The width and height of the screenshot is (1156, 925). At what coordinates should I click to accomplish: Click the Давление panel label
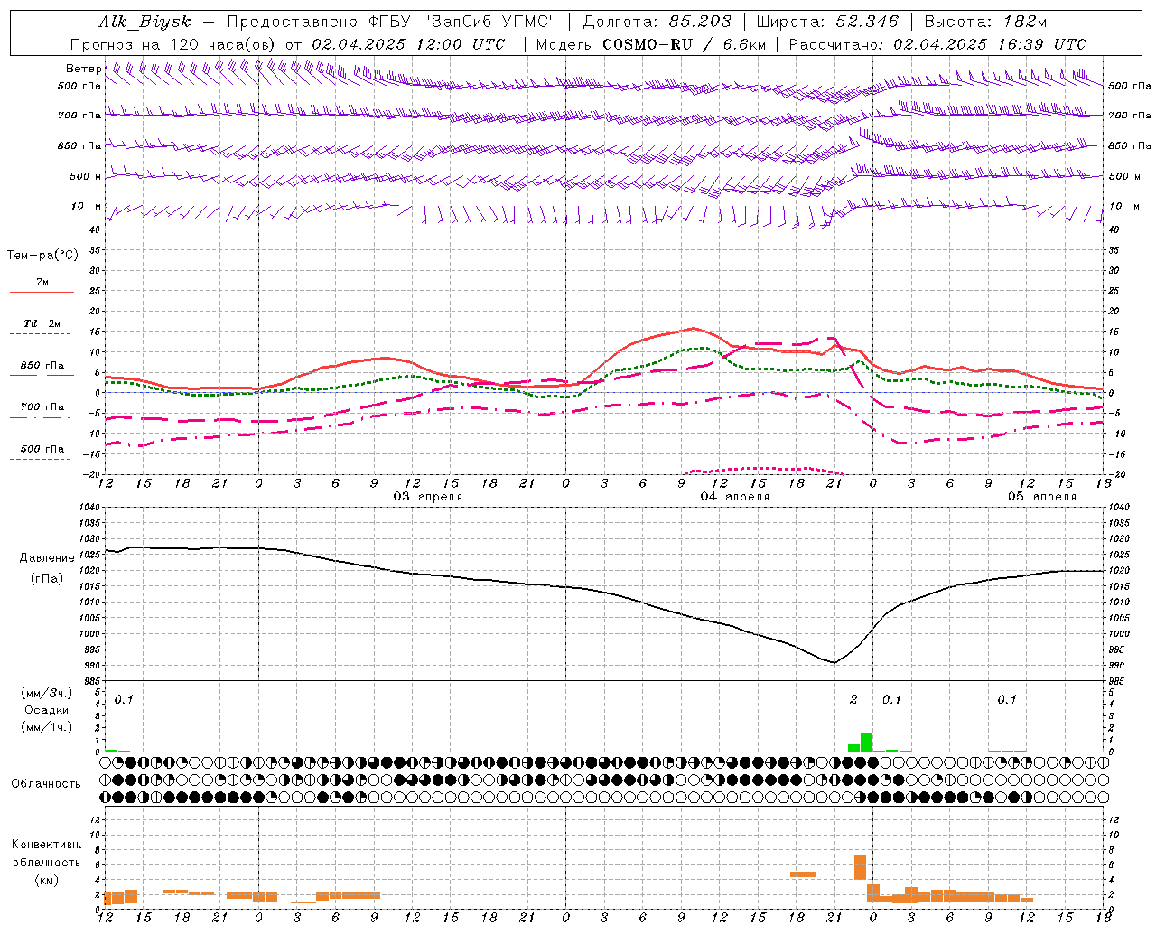pyautogui.click(x=47, y=558)
